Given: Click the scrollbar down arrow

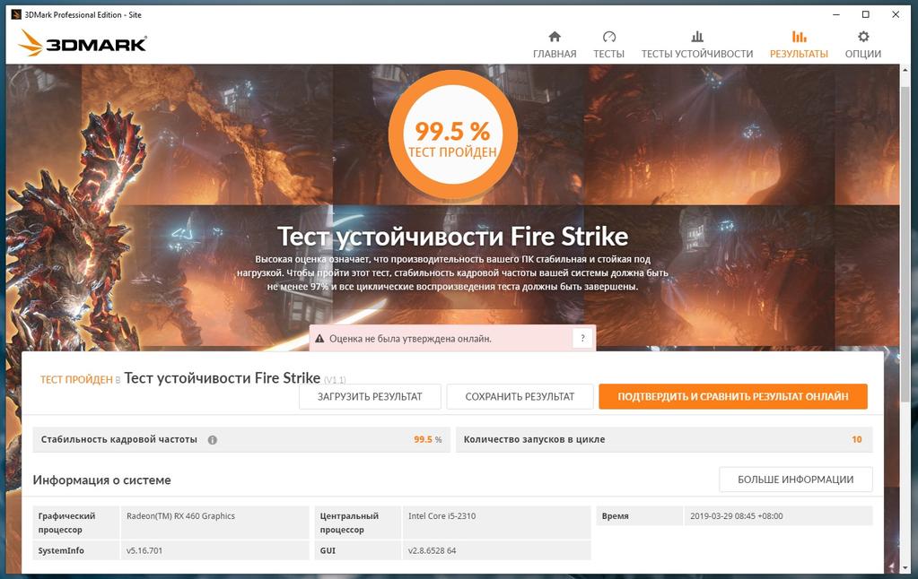Looking at the screenshot, I should click(x=907, y=568).
